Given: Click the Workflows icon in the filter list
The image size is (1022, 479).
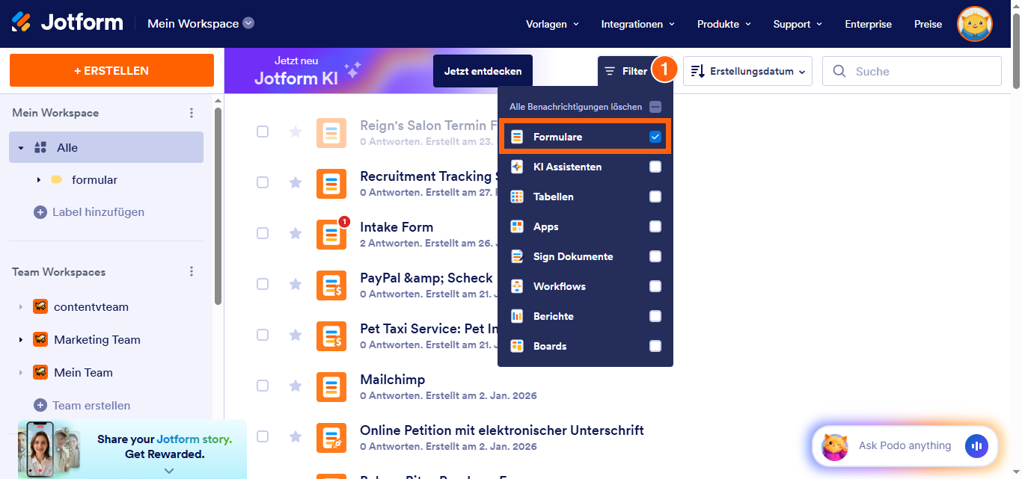Looking at the screenshot, I should pyautogui.click(x=516, y=285).
